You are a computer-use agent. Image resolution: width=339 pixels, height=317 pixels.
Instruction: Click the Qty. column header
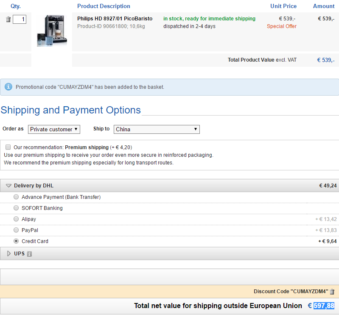(x=16, y=6)
